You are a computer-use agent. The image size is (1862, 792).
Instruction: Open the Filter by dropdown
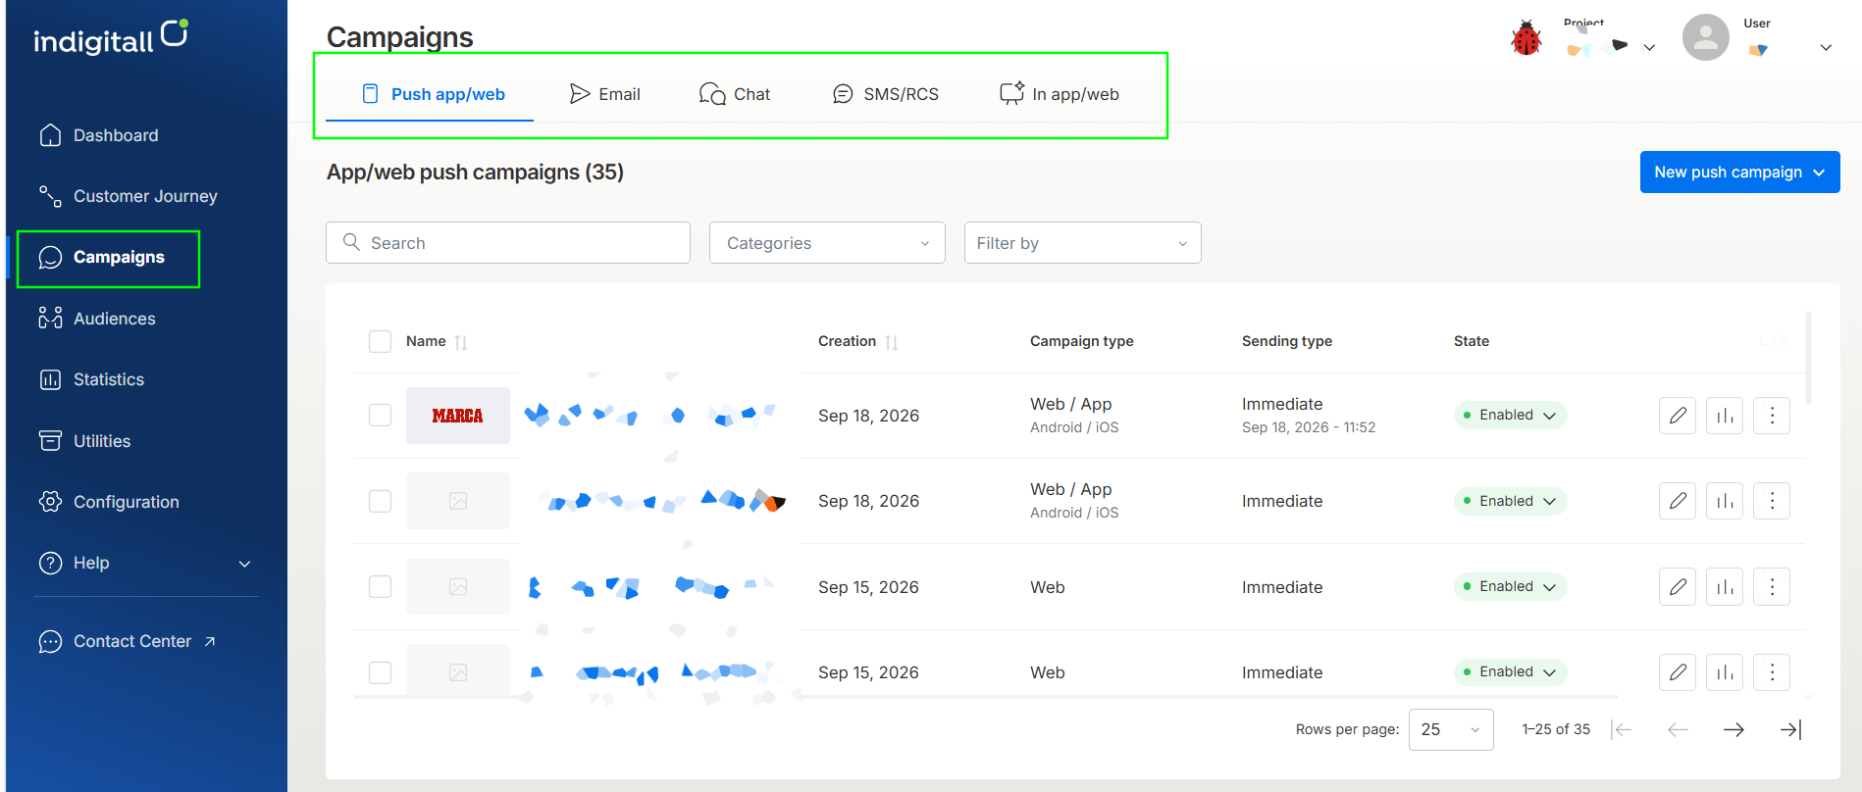point(1083,243)
